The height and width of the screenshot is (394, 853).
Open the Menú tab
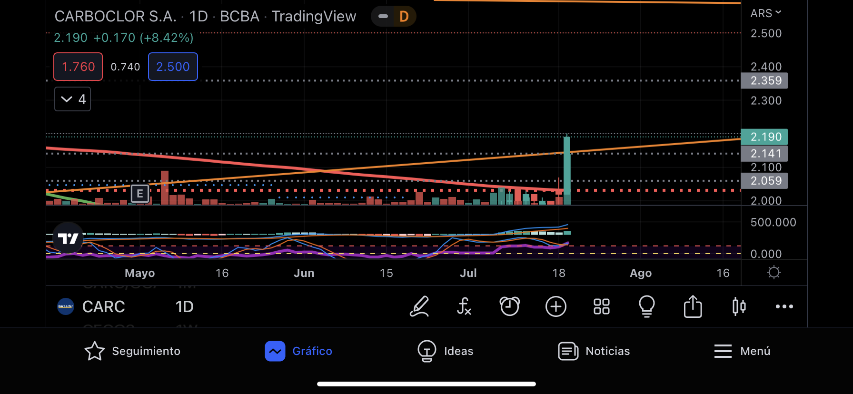742,351
